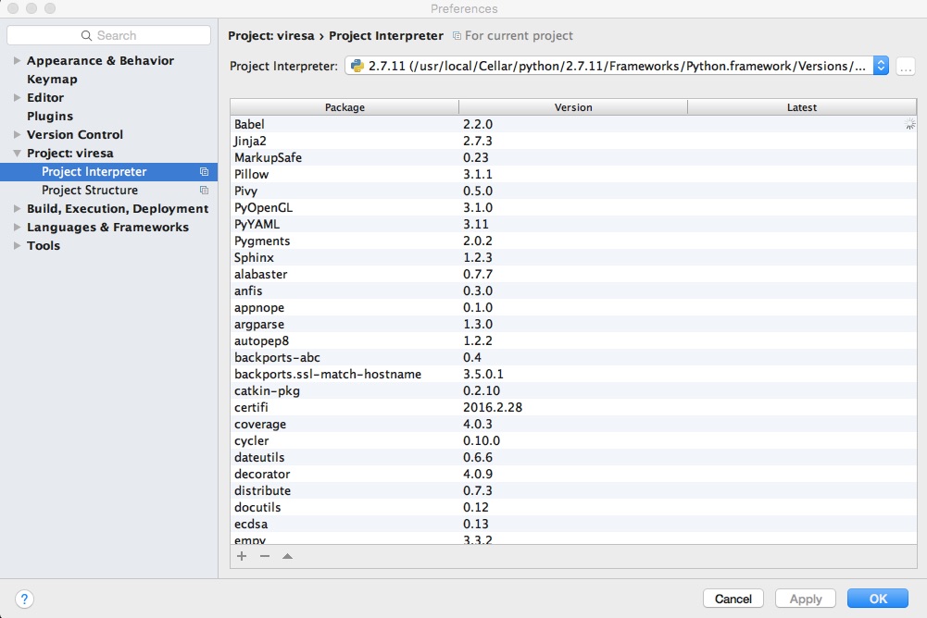927x618 pixels.
Task: Select the dateutils package row
Action: click(573, 457)
